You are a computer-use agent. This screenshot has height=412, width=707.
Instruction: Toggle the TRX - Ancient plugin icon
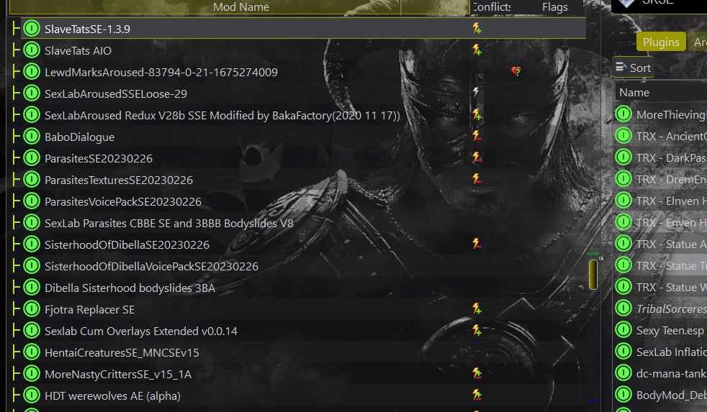623,136
